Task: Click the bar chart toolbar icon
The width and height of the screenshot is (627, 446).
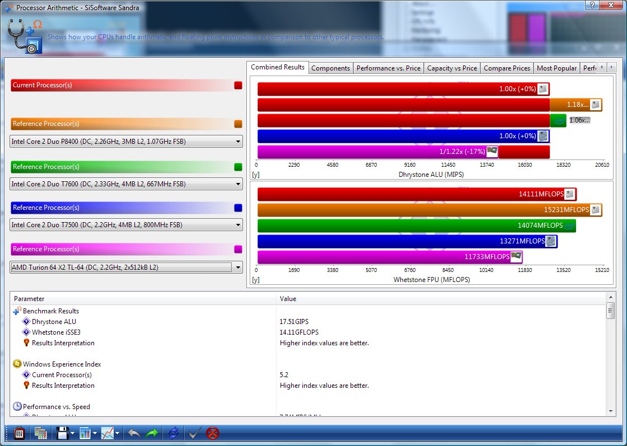Action: click(85, 433)
